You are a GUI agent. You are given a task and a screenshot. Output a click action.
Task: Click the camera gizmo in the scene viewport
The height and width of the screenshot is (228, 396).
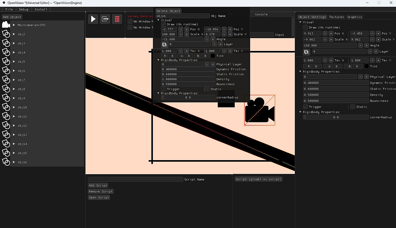[x=260, y=110]
